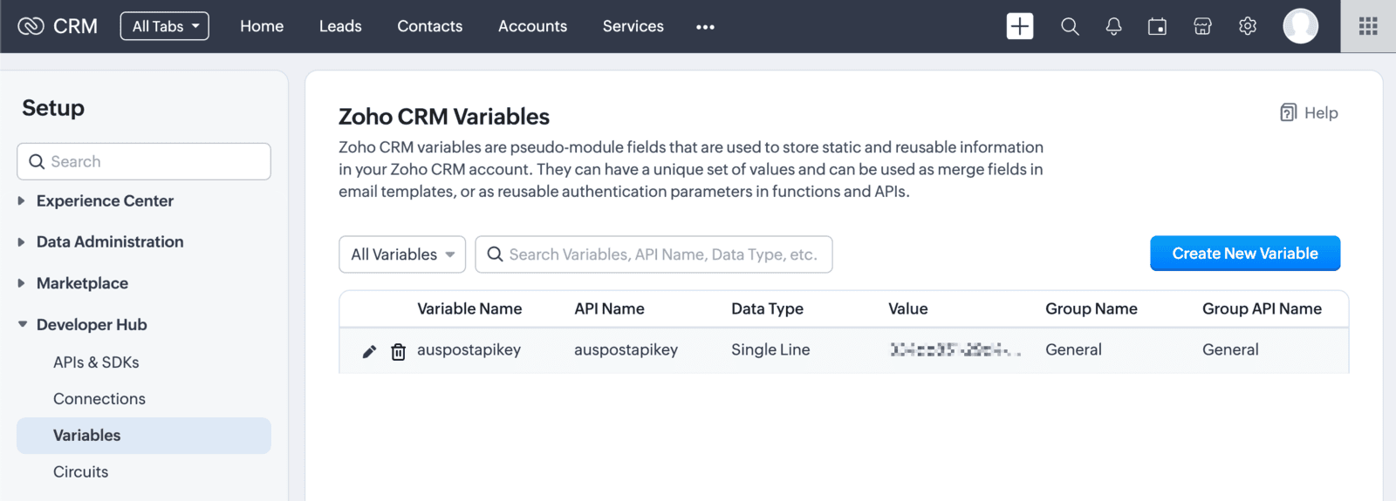
Task: Go to the Accounts tab
Action: coord(532,26)
